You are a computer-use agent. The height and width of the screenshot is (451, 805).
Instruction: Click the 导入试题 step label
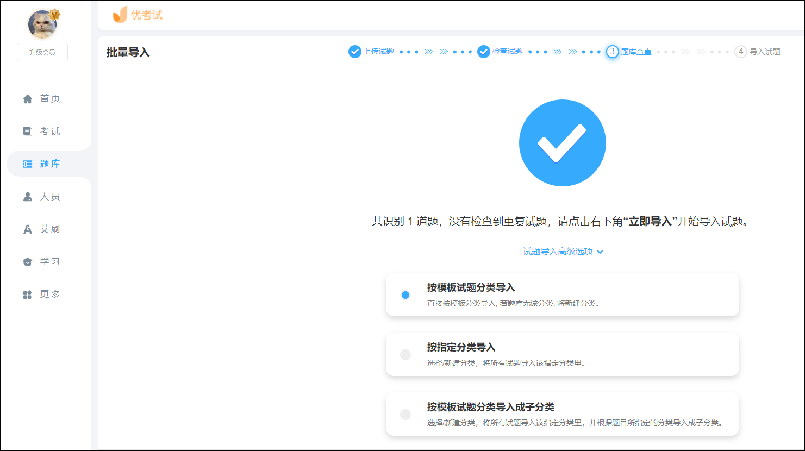tap(765, 52)
